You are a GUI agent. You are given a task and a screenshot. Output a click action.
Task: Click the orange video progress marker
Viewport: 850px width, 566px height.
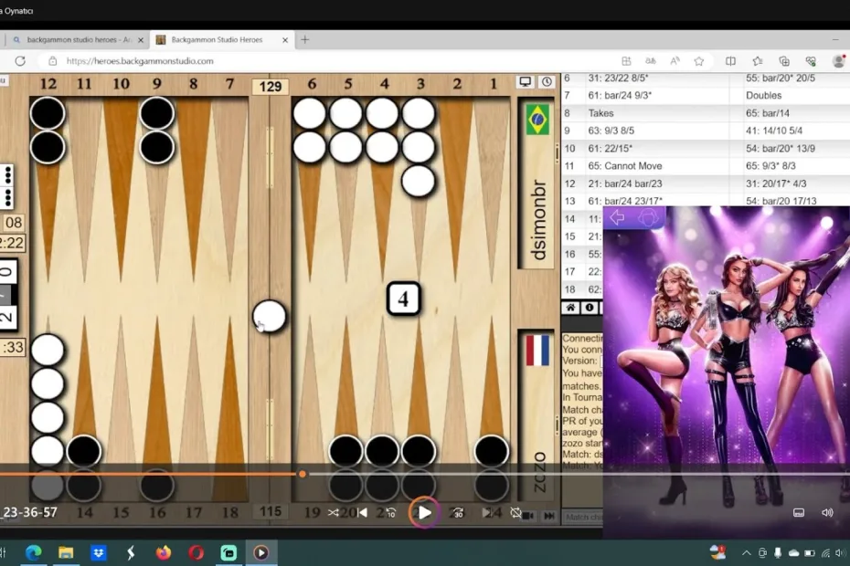point(302,474)
